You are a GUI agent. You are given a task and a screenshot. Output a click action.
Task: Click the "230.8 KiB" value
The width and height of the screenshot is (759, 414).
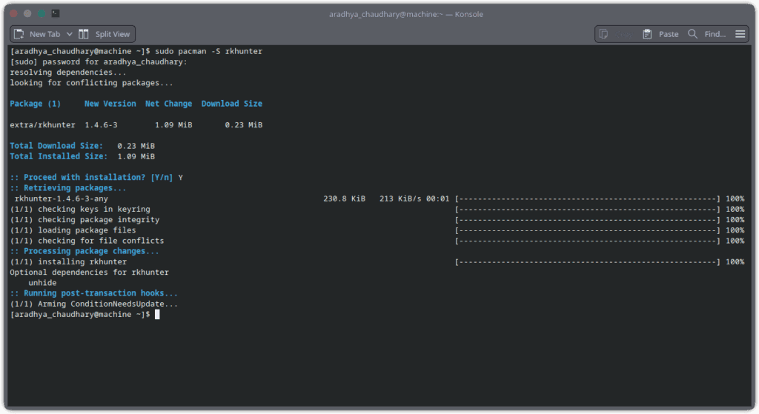344,198
